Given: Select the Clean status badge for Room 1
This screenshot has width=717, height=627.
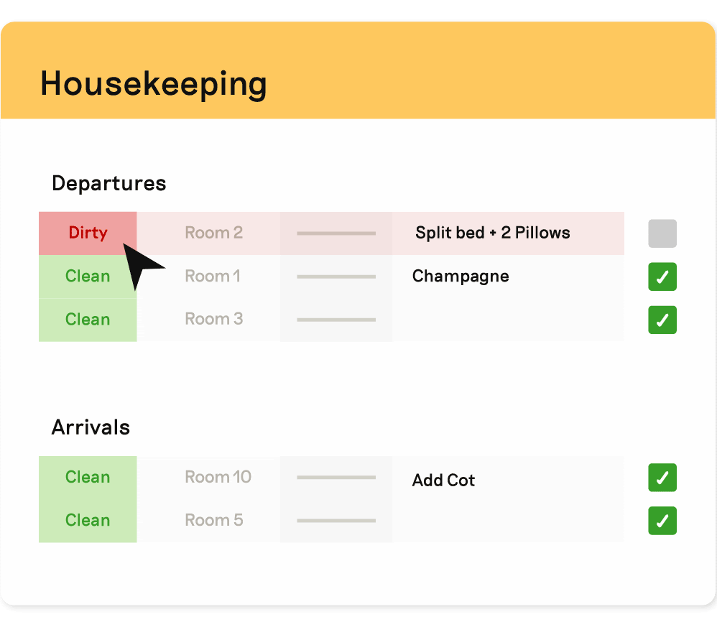Looking at the screenshot, I should tap(87, 276).
